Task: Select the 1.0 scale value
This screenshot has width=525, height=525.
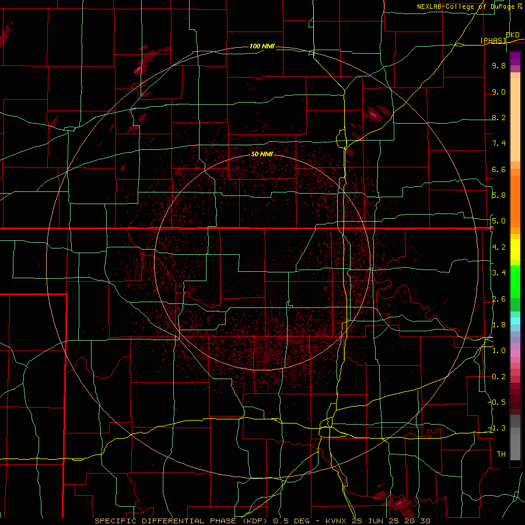Action: (499, 351)
